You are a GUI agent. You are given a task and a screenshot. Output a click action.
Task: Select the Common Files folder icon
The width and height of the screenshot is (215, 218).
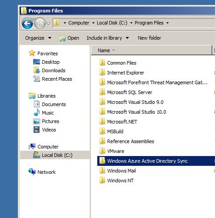tap(102, 62)
